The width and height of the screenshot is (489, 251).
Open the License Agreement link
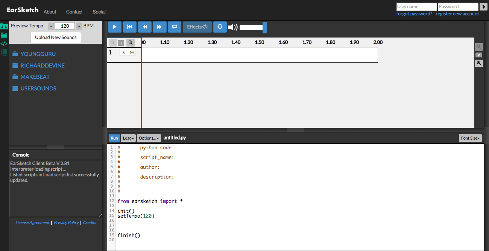32,222
